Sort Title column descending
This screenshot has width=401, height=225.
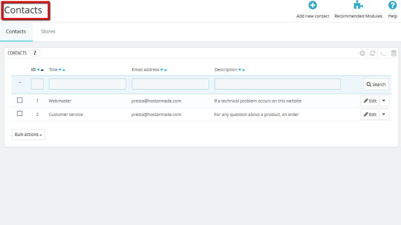click(x=60, y=70)
